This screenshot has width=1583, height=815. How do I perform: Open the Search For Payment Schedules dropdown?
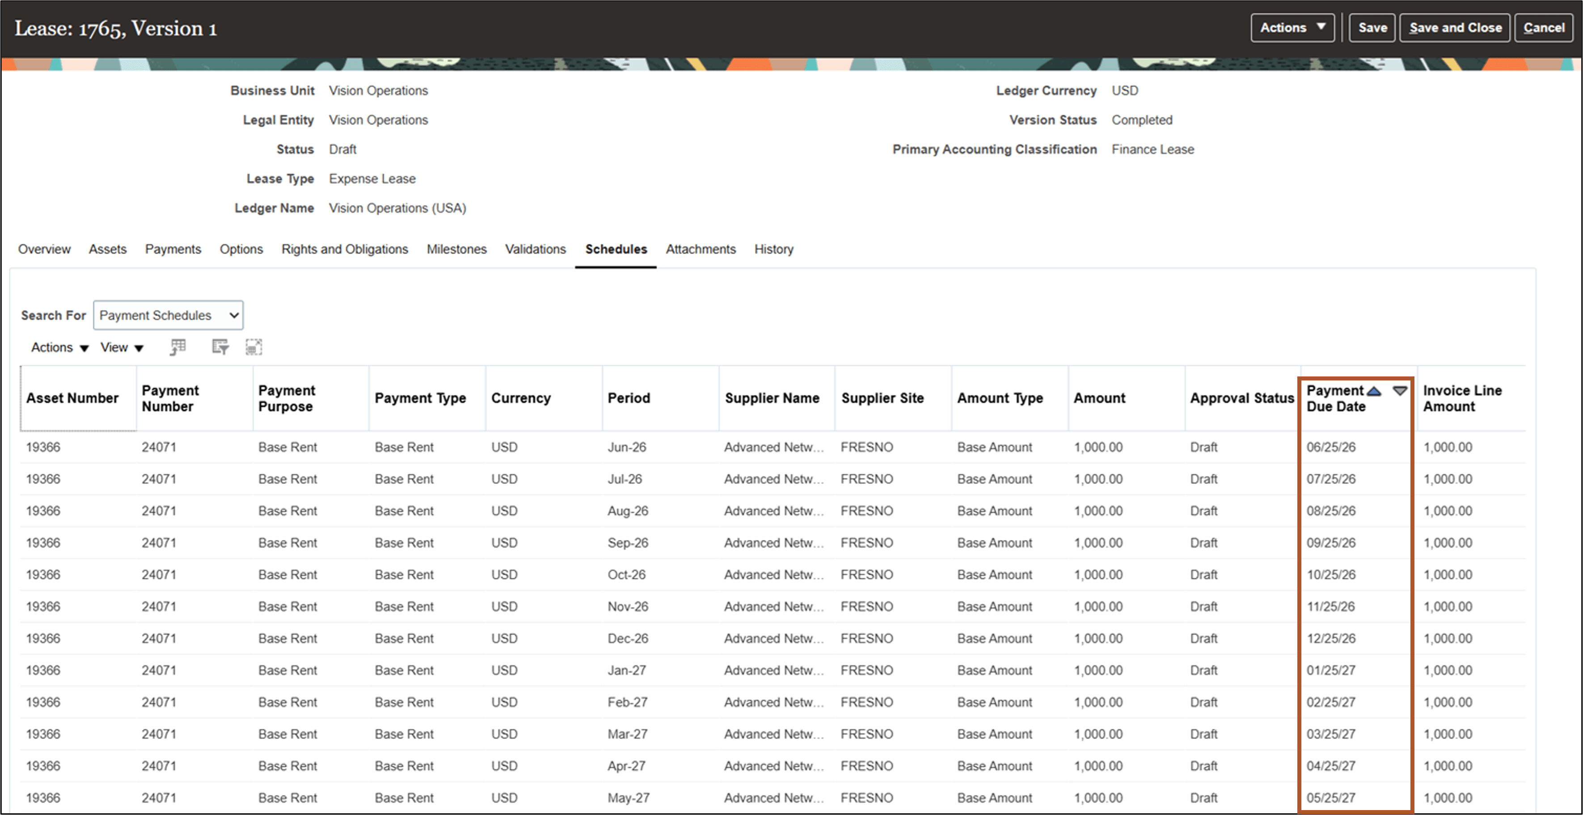pos(169,315)
